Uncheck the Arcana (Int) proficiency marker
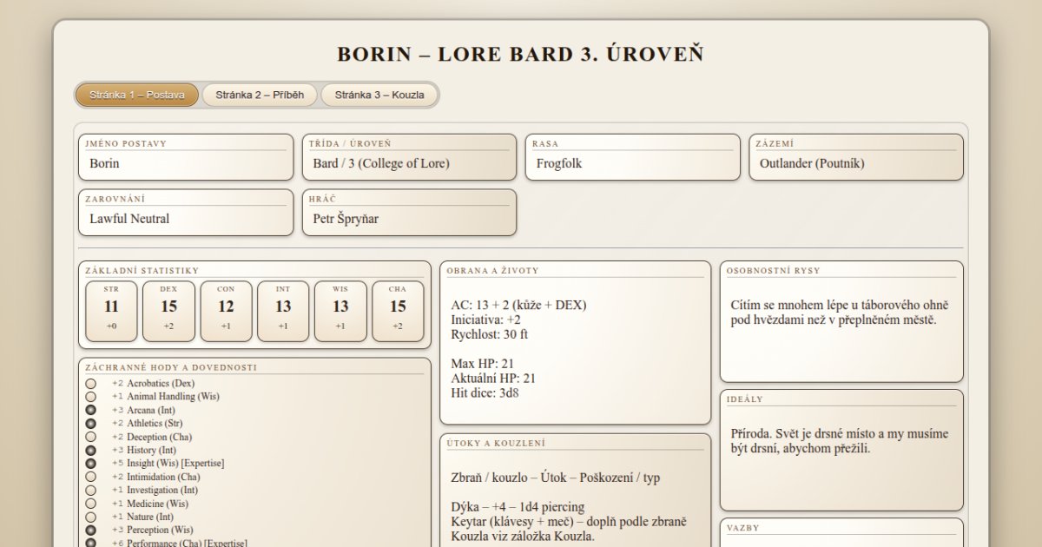This screenshot has height=547, width=1042. tap(90, 410)
